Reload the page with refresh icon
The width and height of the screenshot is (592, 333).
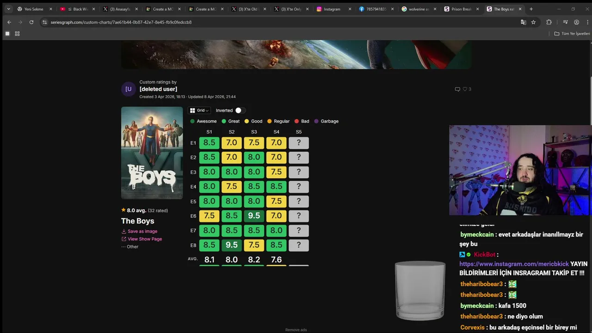tap(31, 22)
